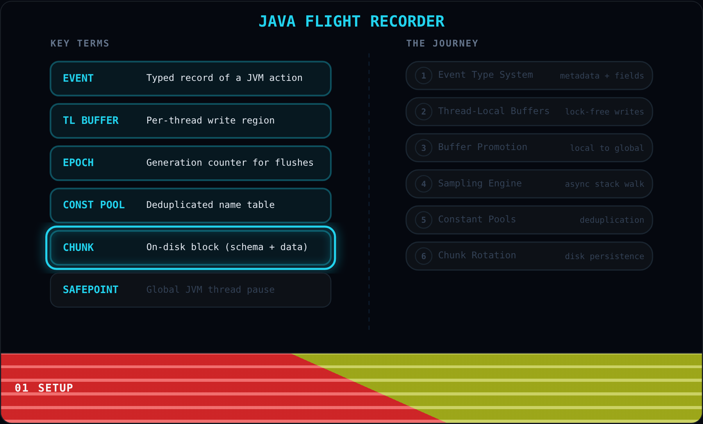The width and height of the screenshot is (703, 424).
Task: Click the step 6 circle icon
Action: coord(423,256)
